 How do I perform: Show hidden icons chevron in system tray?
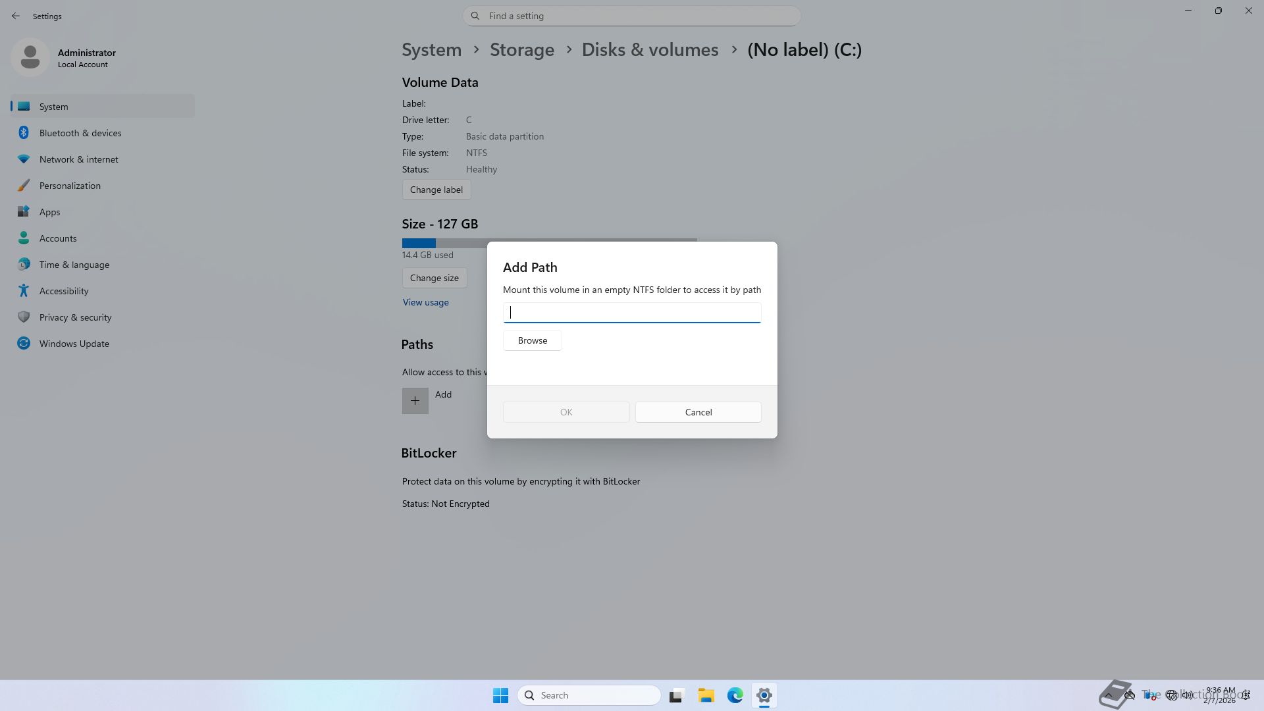(1109, 695)
